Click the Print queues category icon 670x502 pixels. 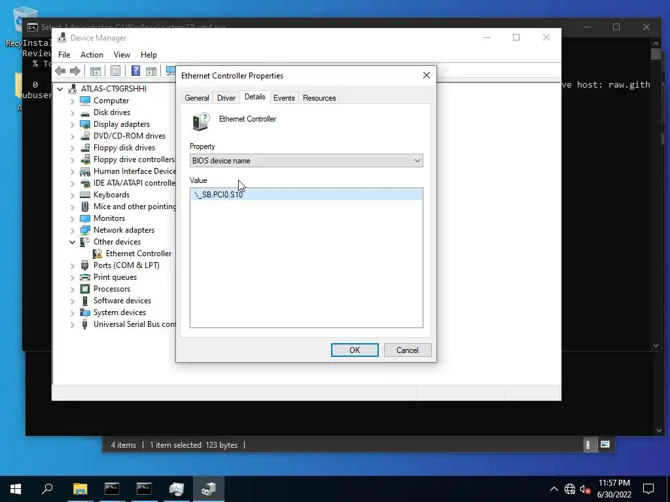point(85,277)
